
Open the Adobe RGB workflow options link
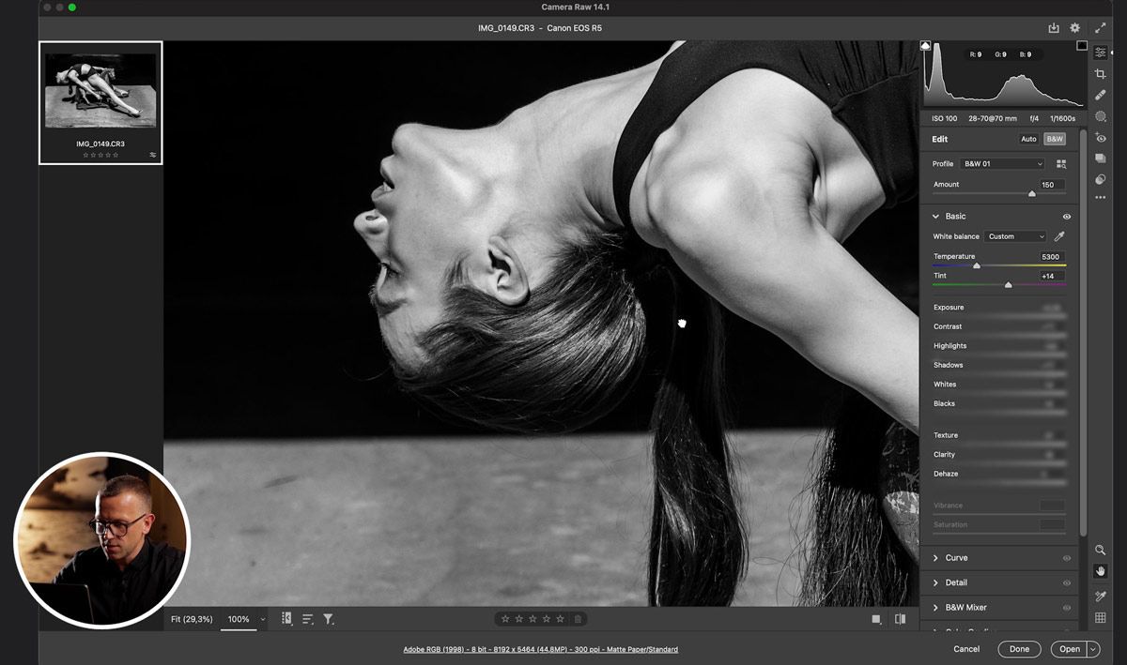(x=540, y=649)
